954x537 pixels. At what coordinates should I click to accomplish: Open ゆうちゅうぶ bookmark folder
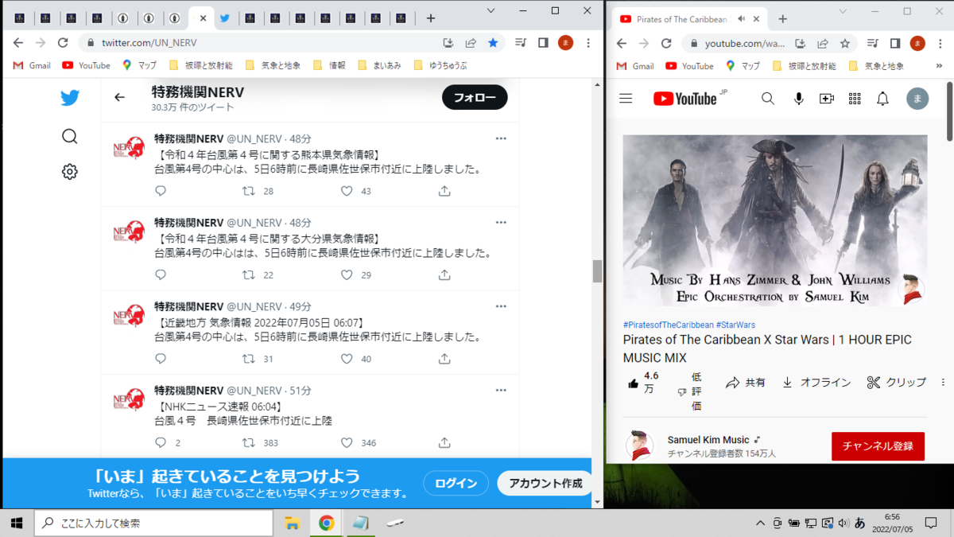440,66
